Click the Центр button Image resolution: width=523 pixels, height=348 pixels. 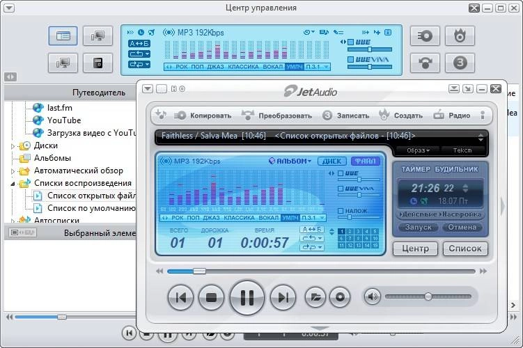coord(415,248)
